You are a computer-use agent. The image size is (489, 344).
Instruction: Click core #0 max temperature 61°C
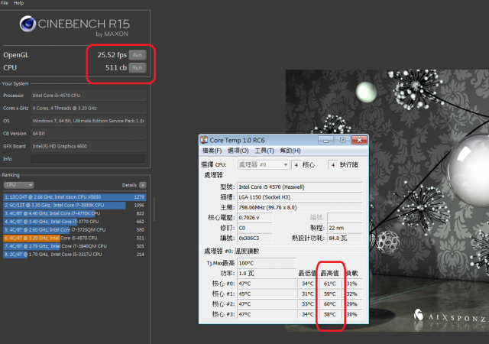pyautogui.click(x=330, y=284)
